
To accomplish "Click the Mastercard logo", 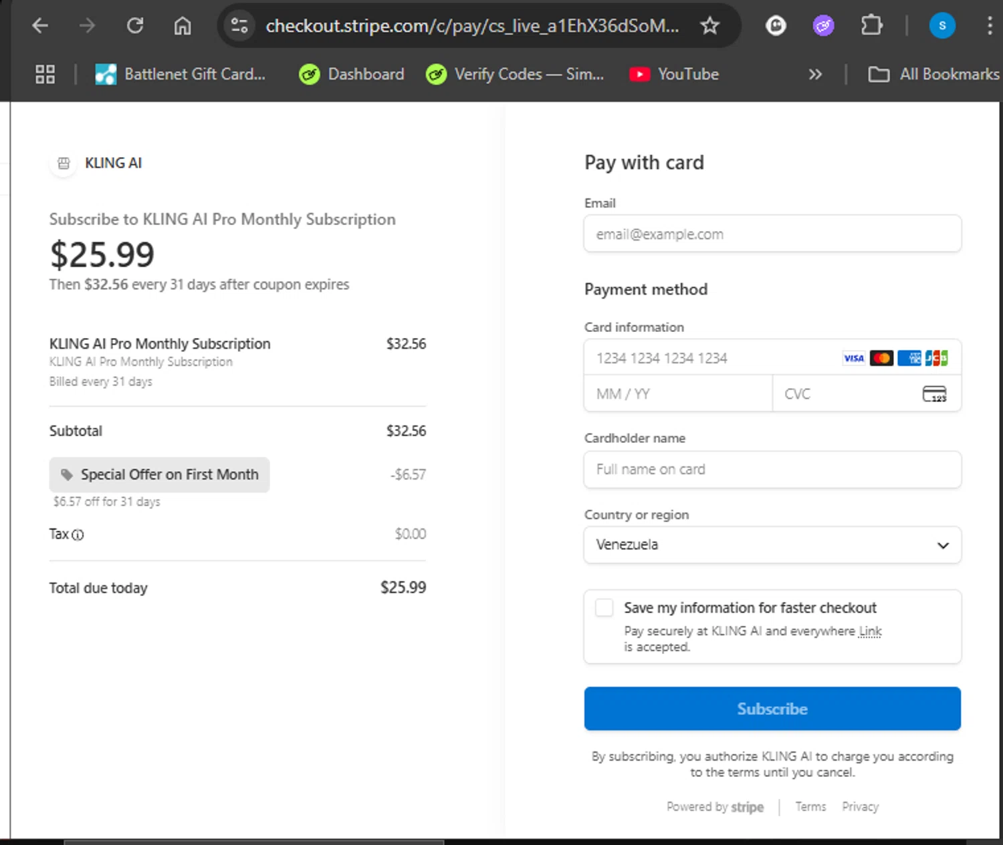I will click(x=881, y=358).
